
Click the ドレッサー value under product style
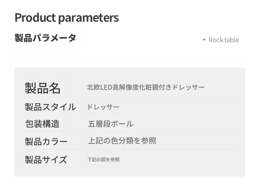tap(103, 107)
